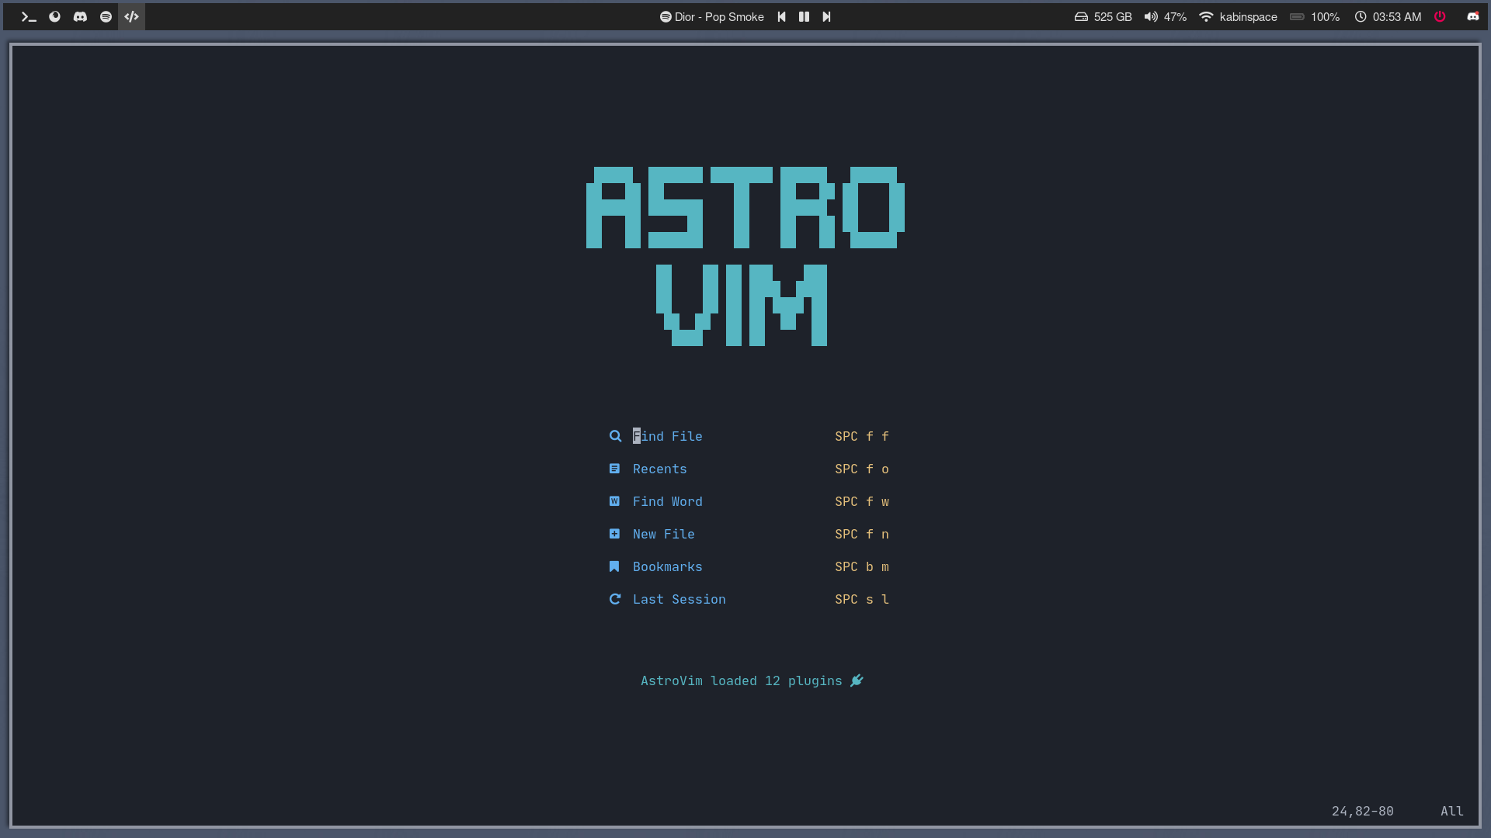
Task: Open Bookmarks in AstroVim
Action: pos(666,566)
